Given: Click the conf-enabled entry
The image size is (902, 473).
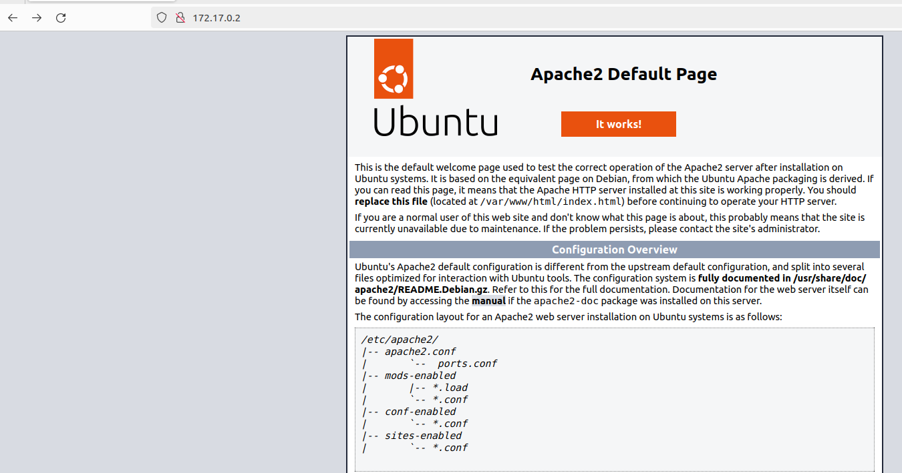Looking at the screenshot, I should pyautogui.click(x=420, y=412).
